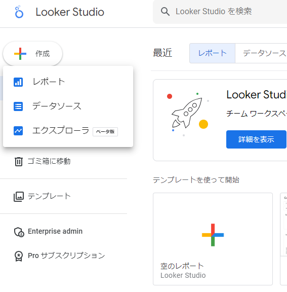The width and height of the screenshot is (287, 292).
Task: Click the explorer line chart icon
Action: point(18,131)
